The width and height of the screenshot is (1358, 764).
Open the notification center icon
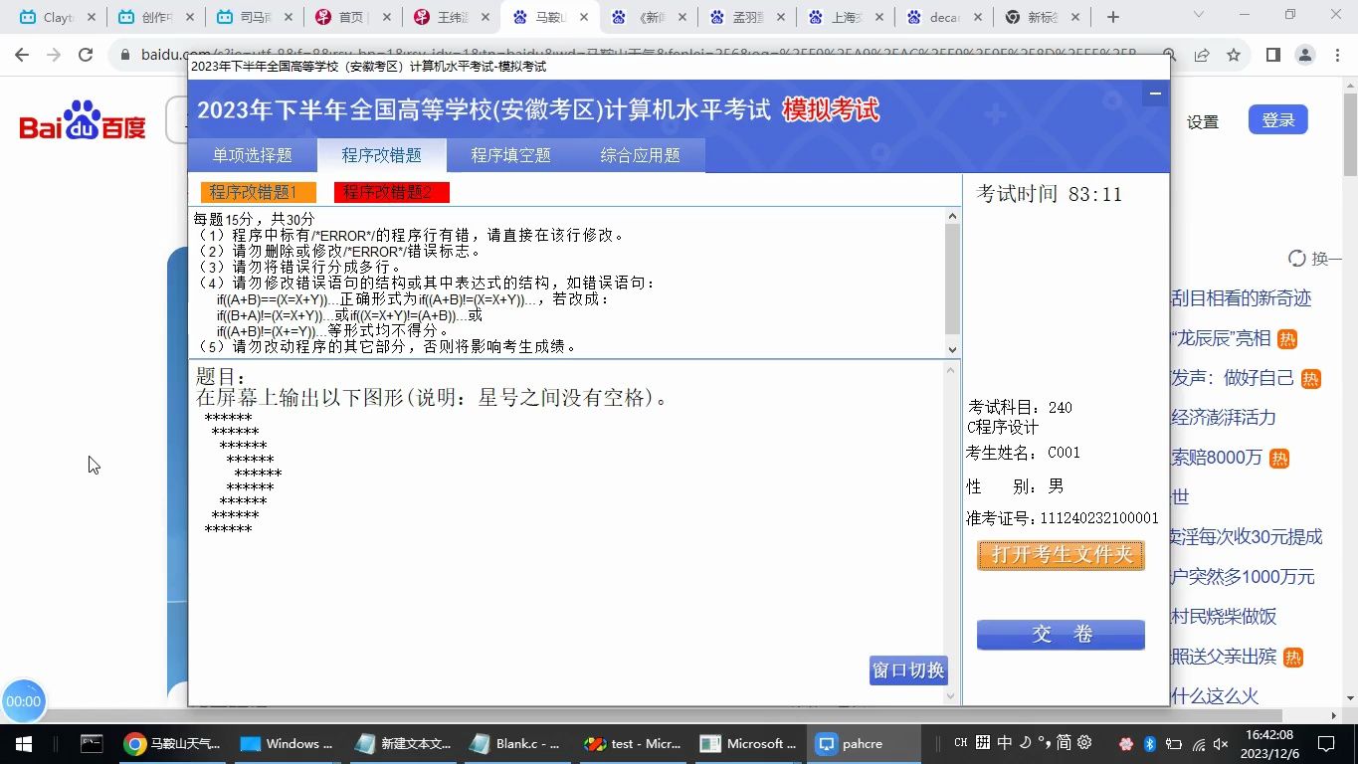click(1326, 743)
